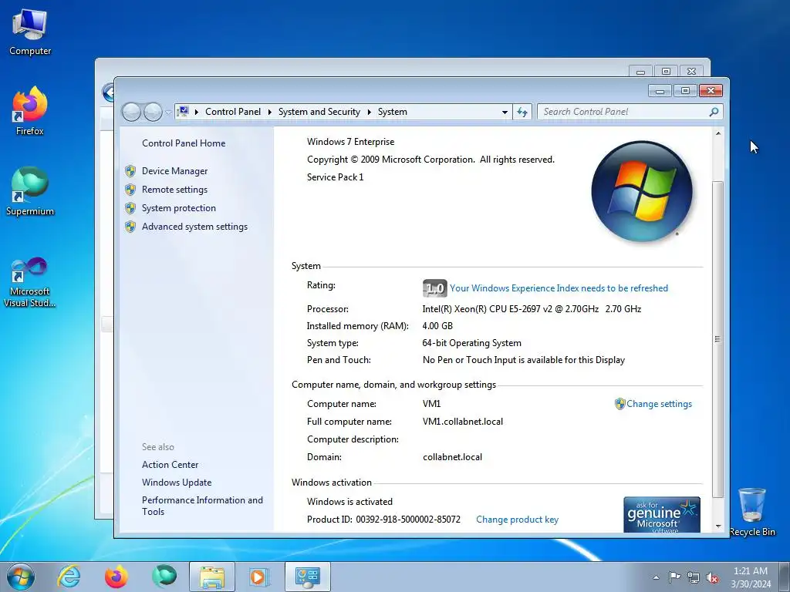790x592 pixels.
Task: Go to Control Panel Home
Action: point(184,143)
